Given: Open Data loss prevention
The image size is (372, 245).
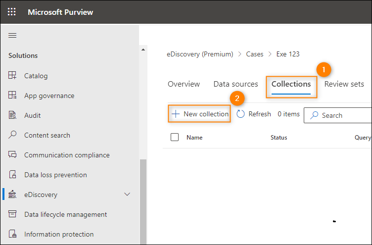Looking at the screenshot, I should 55,175.
